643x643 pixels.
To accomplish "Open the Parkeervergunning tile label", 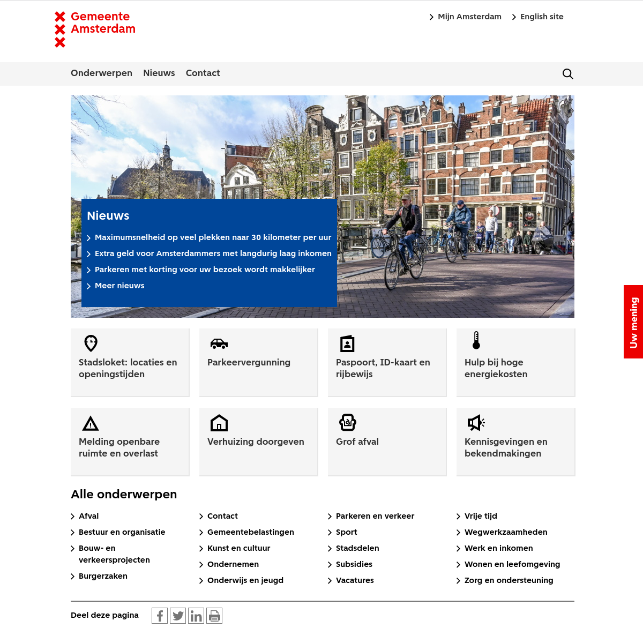I will click(x=249, y=362).
